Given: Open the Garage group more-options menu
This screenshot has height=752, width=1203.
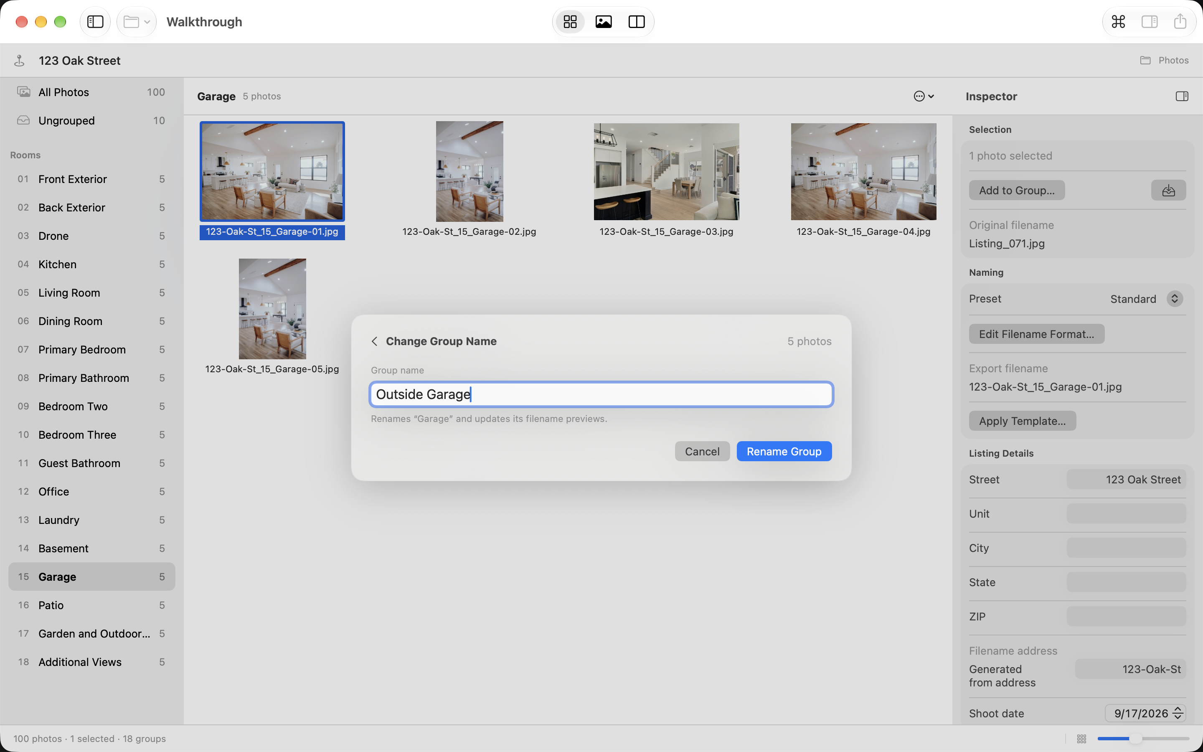Looking at the screenshot, I should 924,97.
